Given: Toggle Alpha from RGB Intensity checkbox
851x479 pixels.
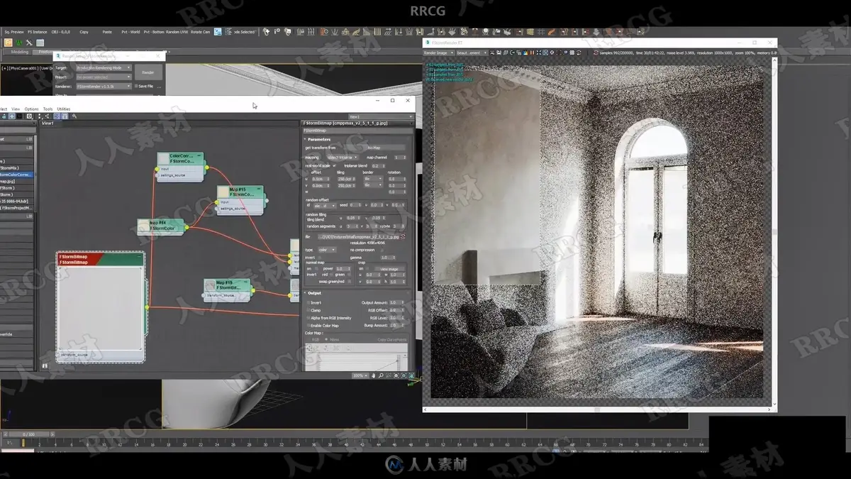Looking at the screenshot, I should [308, 318].
